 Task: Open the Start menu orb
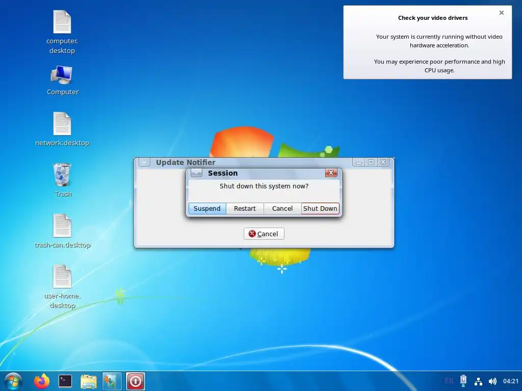pyautogui.click(x=13, y=381)
